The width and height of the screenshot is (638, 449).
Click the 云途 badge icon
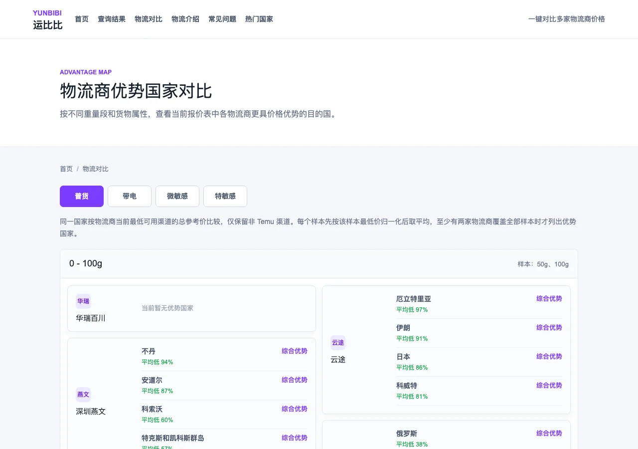pos(338,343)
